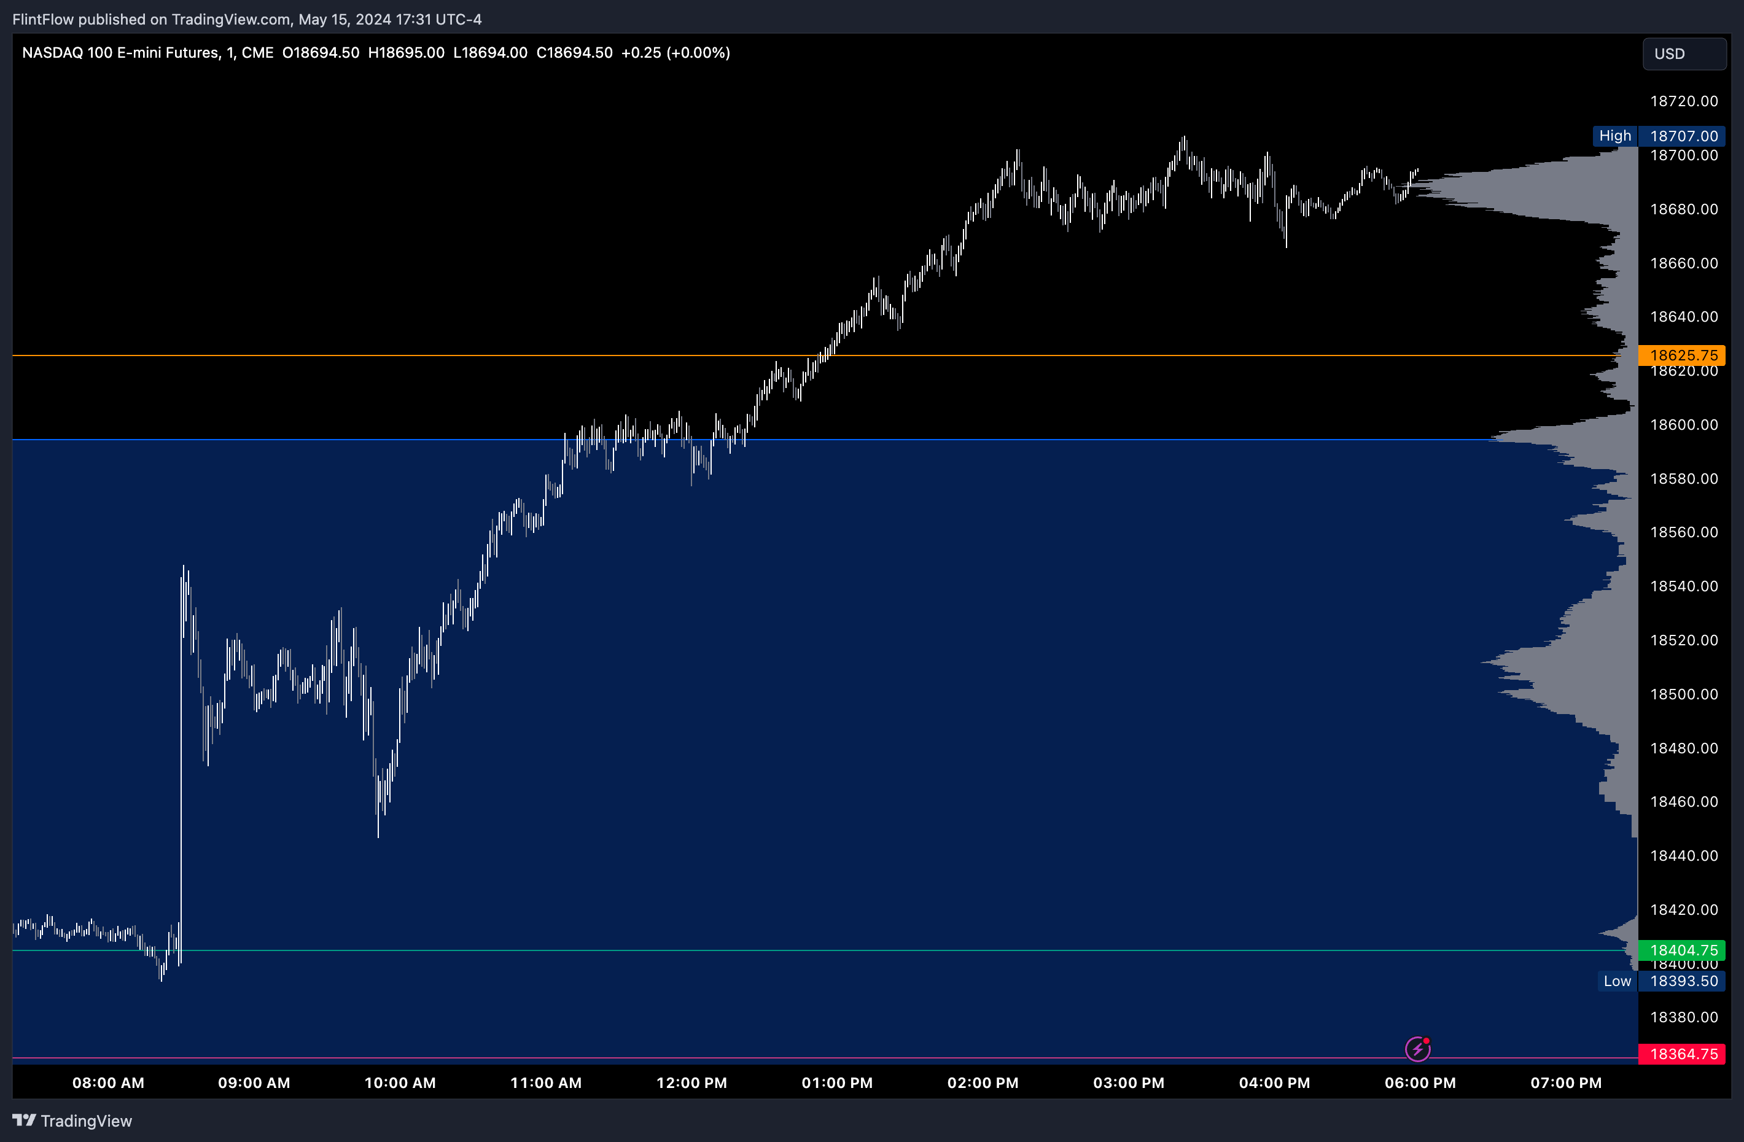The width and height of the screenshot is (1744, 1142).
Task: Click the green 18404.75 price label
Action: pyautogui.click(x=1682, y=950)
